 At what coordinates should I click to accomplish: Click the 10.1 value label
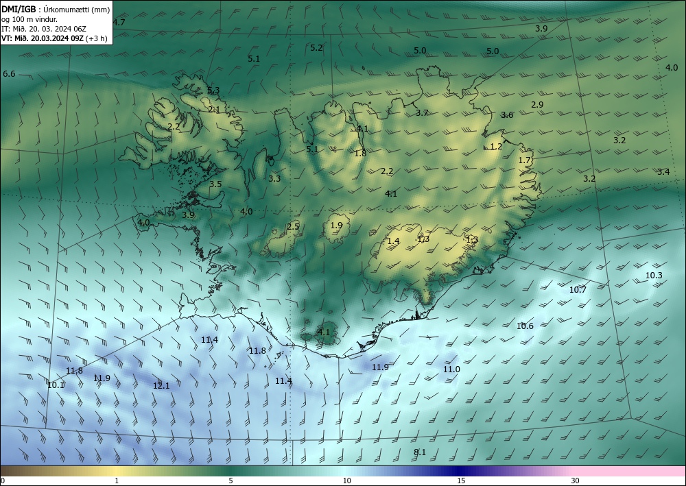click(x=56, y=385)
